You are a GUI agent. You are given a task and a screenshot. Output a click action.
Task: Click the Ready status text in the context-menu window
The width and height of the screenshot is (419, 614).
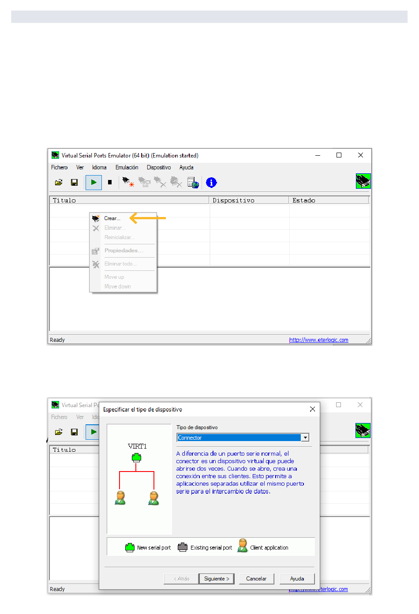(x=57, y=340)
